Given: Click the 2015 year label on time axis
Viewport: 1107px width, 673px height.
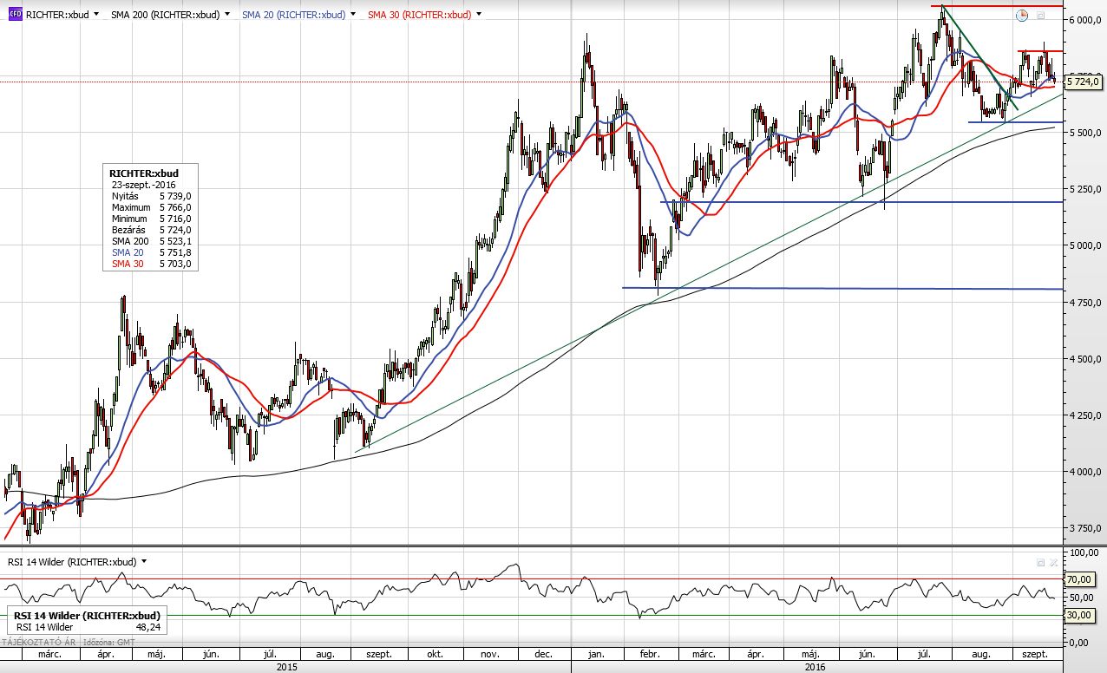Looking at the screenshot, I should (x=286, y=667).
